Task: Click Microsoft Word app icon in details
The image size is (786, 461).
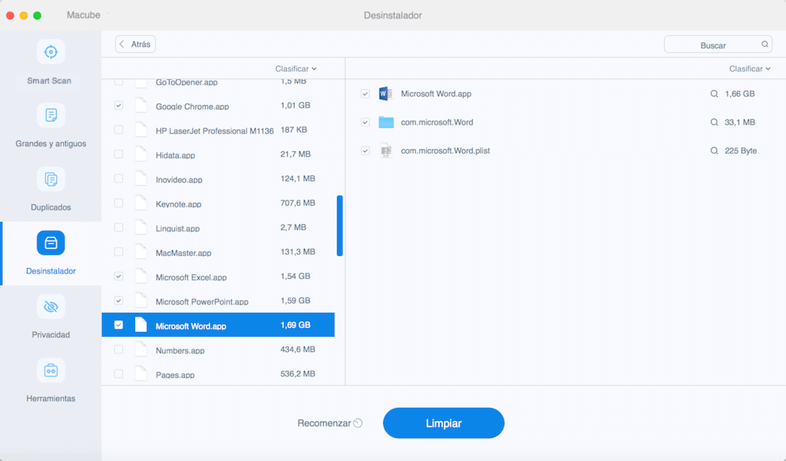Action: [385, 94]
